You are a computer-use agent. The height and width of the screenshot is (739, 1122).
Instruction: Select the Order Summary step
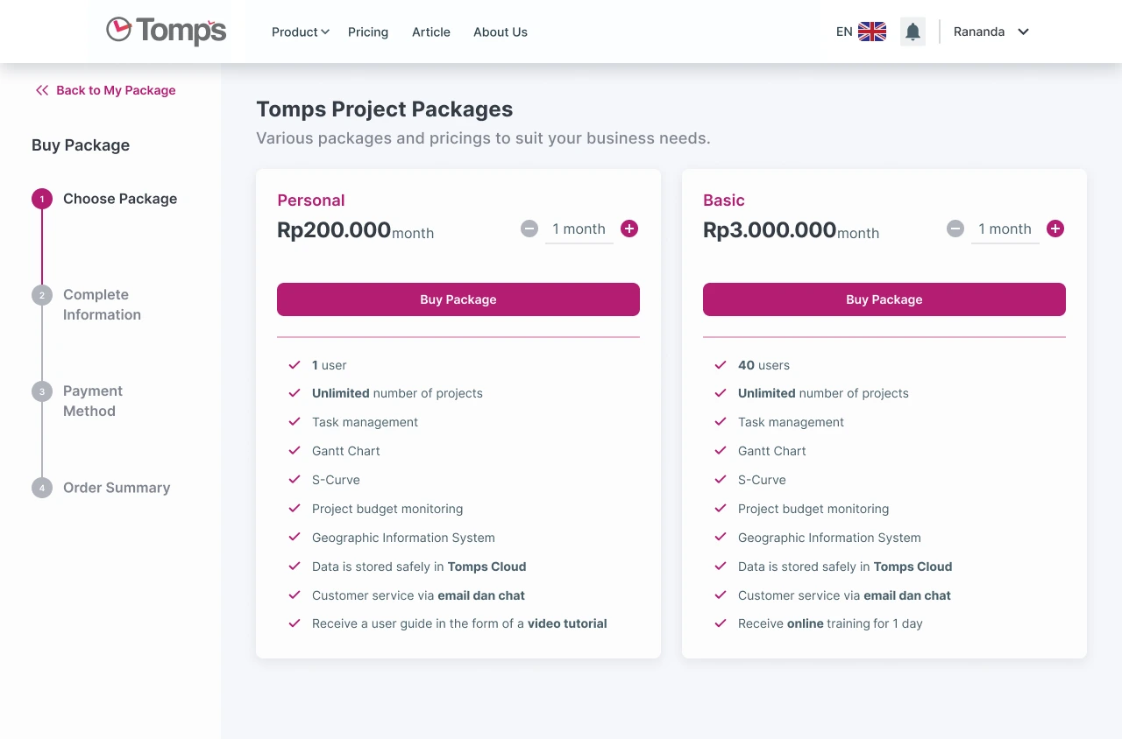41,488
